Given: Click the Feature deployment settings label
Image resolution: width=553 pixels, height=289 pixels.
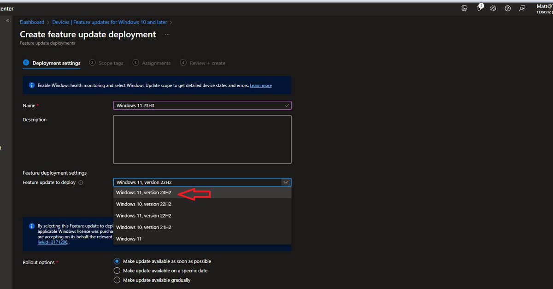Looking at the screenshot, I should (55, 173).
